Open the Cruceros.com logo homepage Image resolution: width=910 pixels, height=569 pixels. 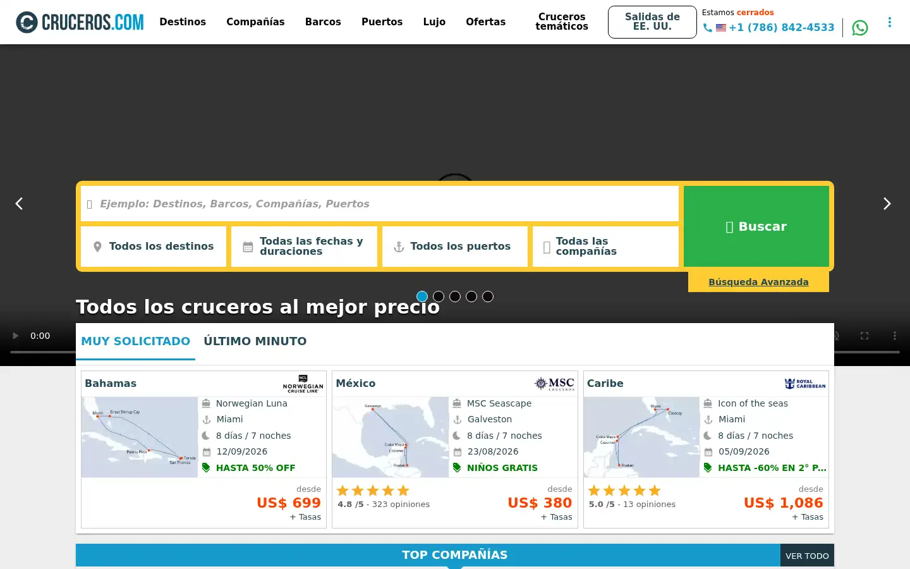tap(80, 22)
